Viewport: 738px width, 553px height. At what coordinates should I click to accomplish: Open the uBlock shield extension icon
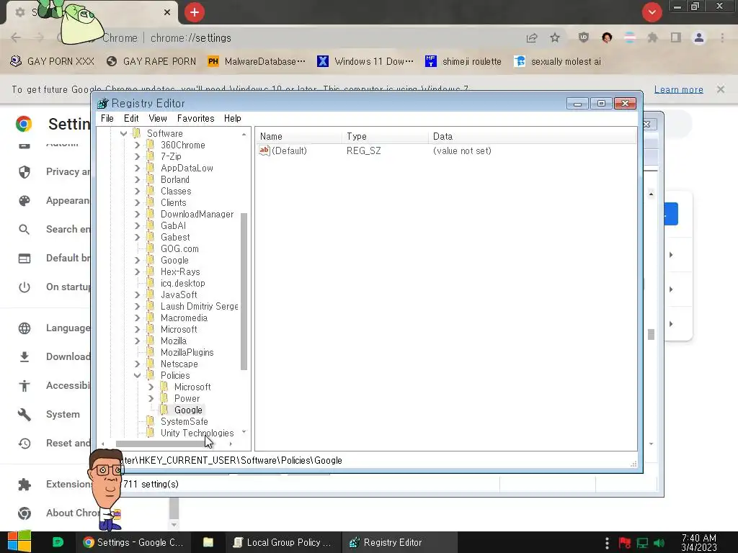click(x=584, y=37)
